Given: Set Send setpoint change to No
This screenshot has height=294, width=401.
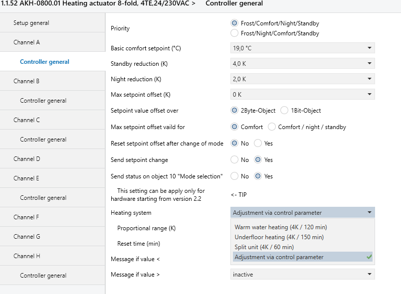Looking at the screenshot, I should tap(234, 160).
